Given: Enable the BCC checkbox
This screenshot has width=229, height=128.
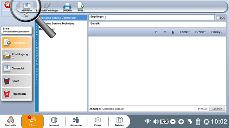Looking at the screenshot, I should pos(218,18).
